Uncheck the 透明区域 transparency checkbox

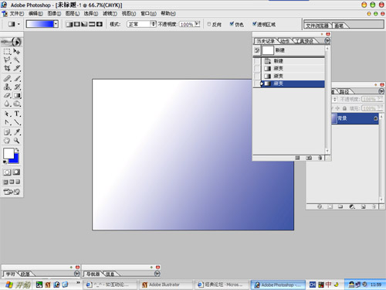point(254,24)
